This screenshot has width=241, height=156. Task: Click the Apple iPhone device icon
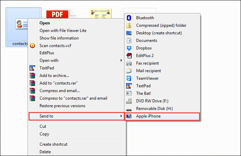pos(129,116)
